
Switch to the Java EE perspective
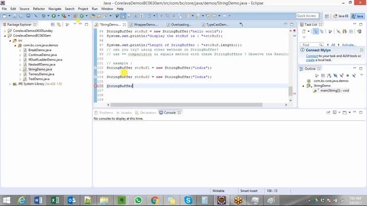pos(341,16)
